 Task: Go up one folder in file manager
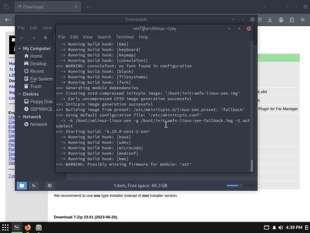coord(45,38)
